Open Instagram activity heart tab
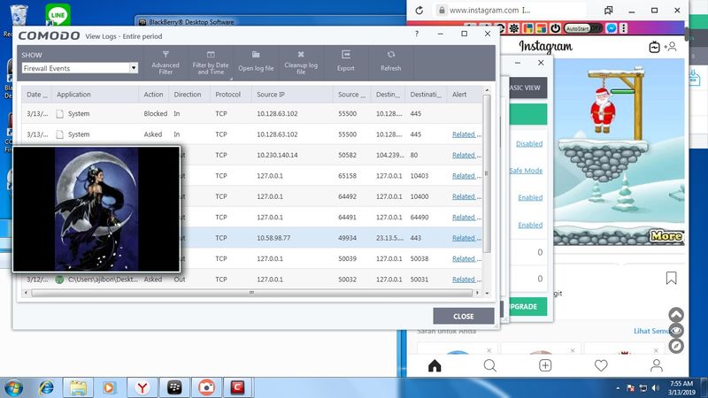This screenshot has height=398, width=708. (x=601, y=365)
